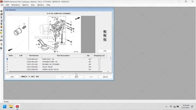Click the DCS icon in left toolbar
This screenshot has width=196, height=110.
[2, 40]
